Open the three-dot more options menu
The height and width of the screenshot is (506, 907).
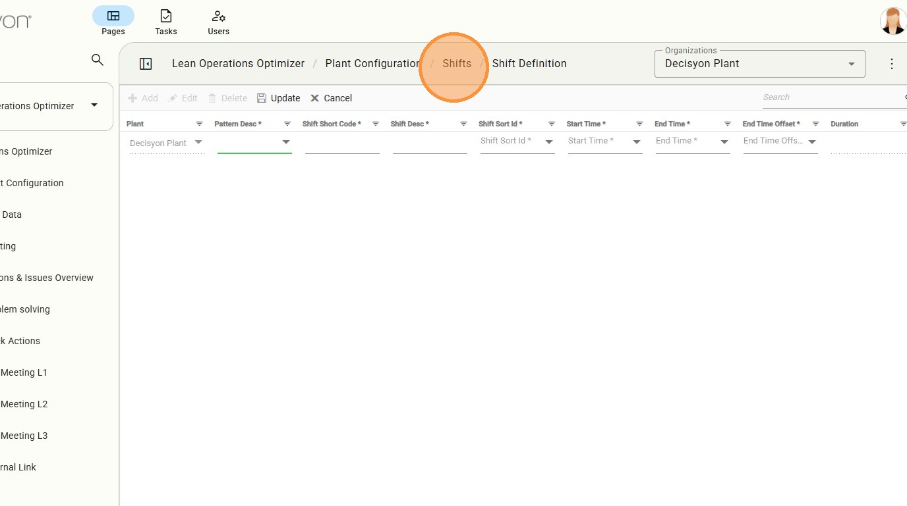(x=892, y=64)
